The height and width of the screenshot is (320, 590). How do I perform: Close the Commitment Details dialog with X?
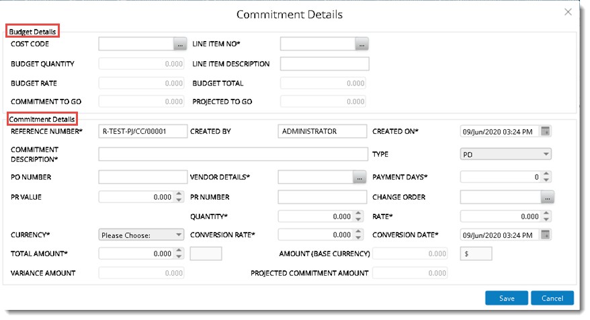coord(568,12)
